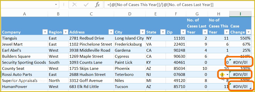Open the State column filter dropdown
Screen dimensions: 255x92
click(x=163, y=32)
